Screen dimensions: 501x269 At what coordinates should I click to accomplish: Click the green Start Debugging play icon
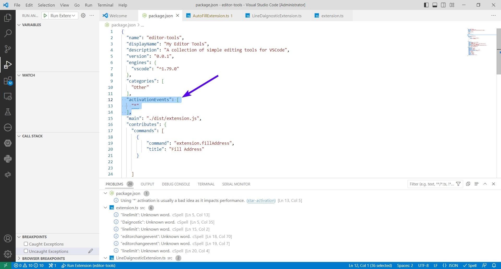point(45,16)
